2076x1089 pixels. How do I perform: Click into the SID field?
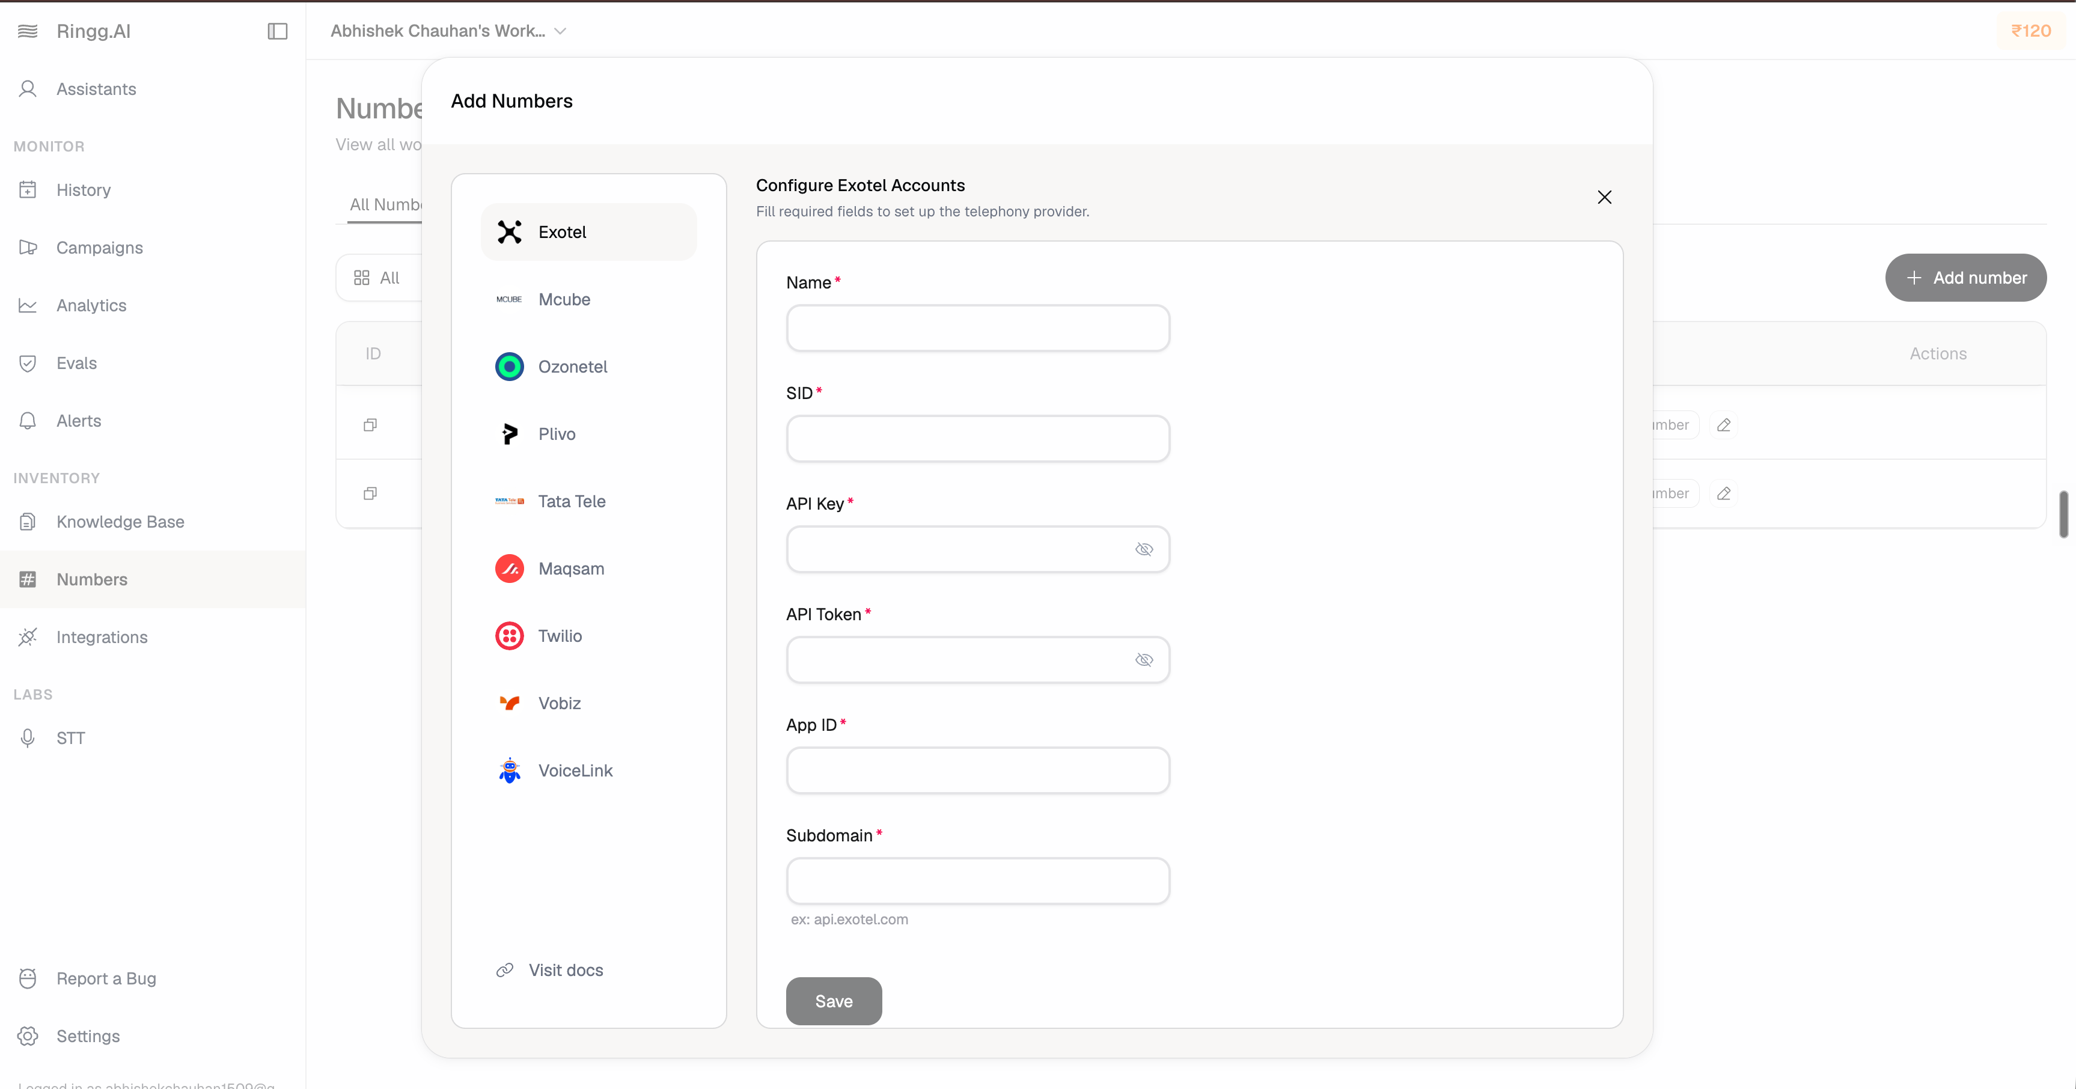(977, 438)
